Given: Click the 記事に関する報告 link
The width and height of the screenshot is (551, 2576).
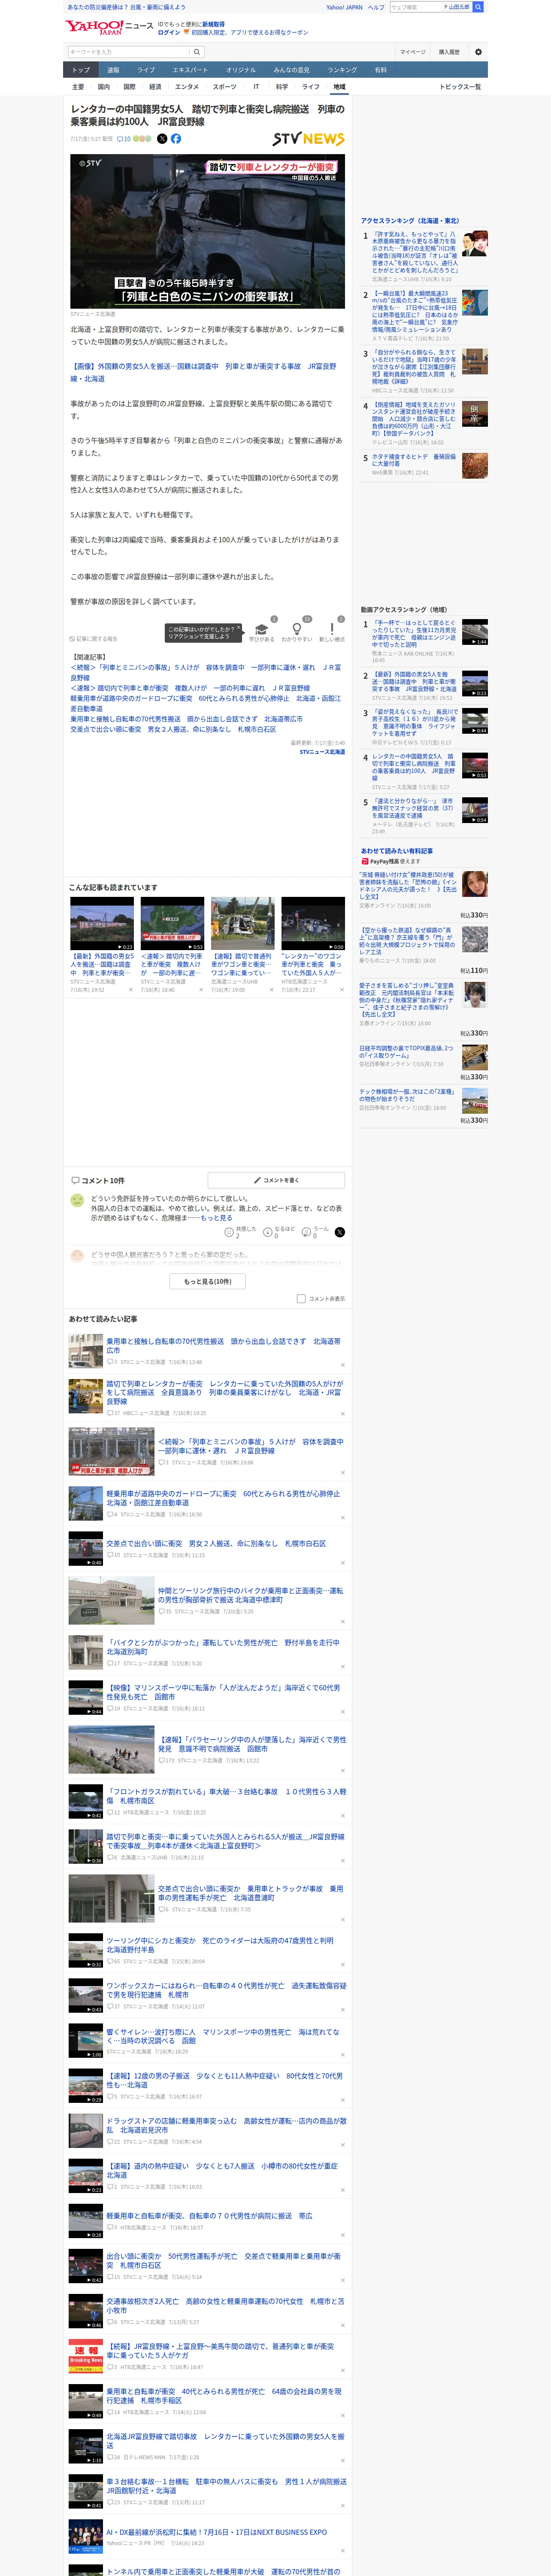Looking at the screenshot, I should pyautogui.click(x=94, y=638).
